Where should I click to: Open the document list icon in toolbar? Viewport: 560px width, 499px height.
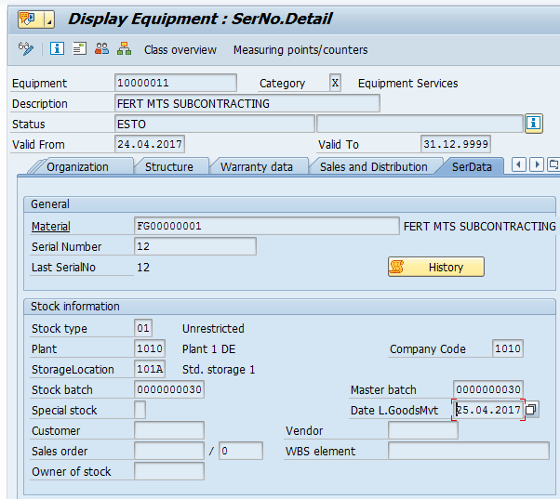coord(80,49)
